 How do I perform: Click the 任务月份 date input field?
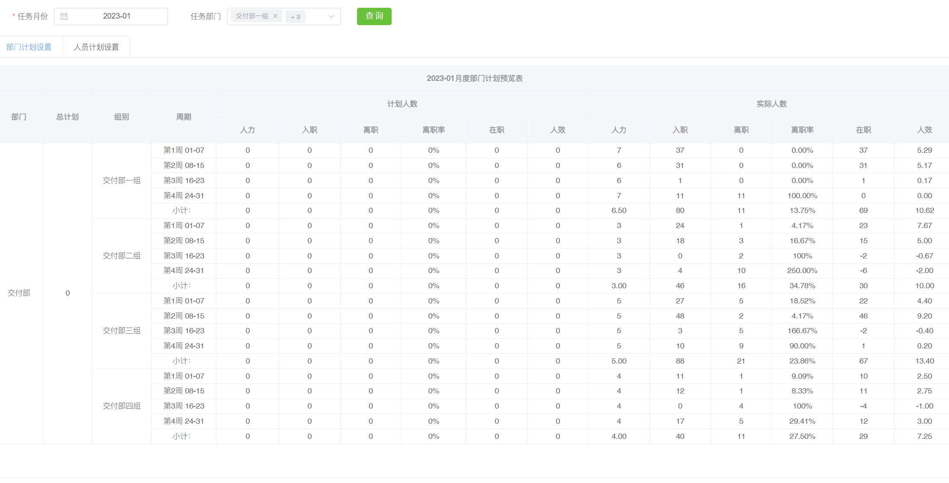pyautogui.click(x=116, y=16)
